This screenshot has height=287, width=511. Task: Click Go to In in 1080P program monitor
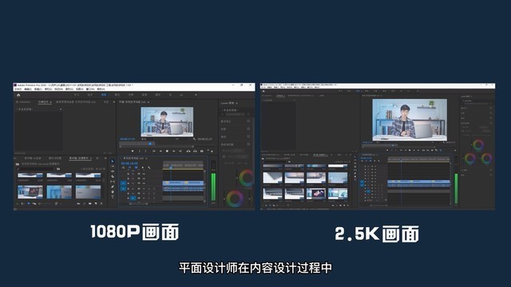click(x=154, y=151)
